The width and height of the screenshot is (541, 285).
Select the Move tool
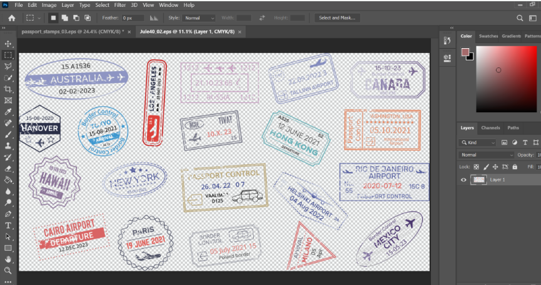click(8, 44)
